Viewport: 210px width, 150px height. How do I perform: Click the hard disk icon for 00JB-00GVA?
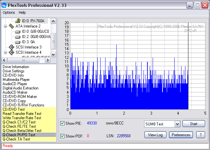18,37
